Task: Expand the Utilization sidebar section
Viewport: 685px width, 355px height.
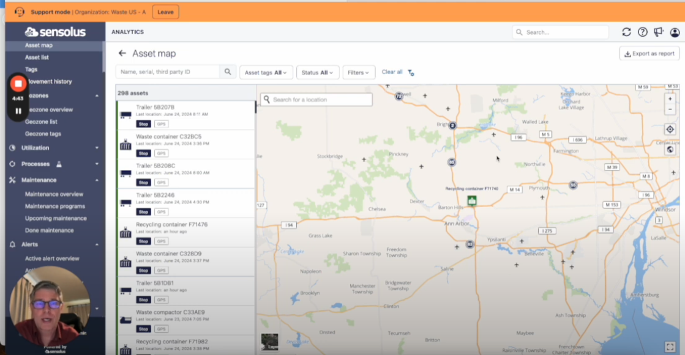Action: point(54,148)
